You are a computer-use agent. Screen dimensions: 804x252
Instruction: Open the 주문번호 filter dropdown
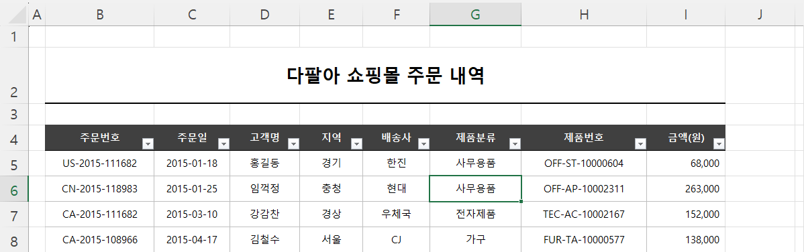148,145
